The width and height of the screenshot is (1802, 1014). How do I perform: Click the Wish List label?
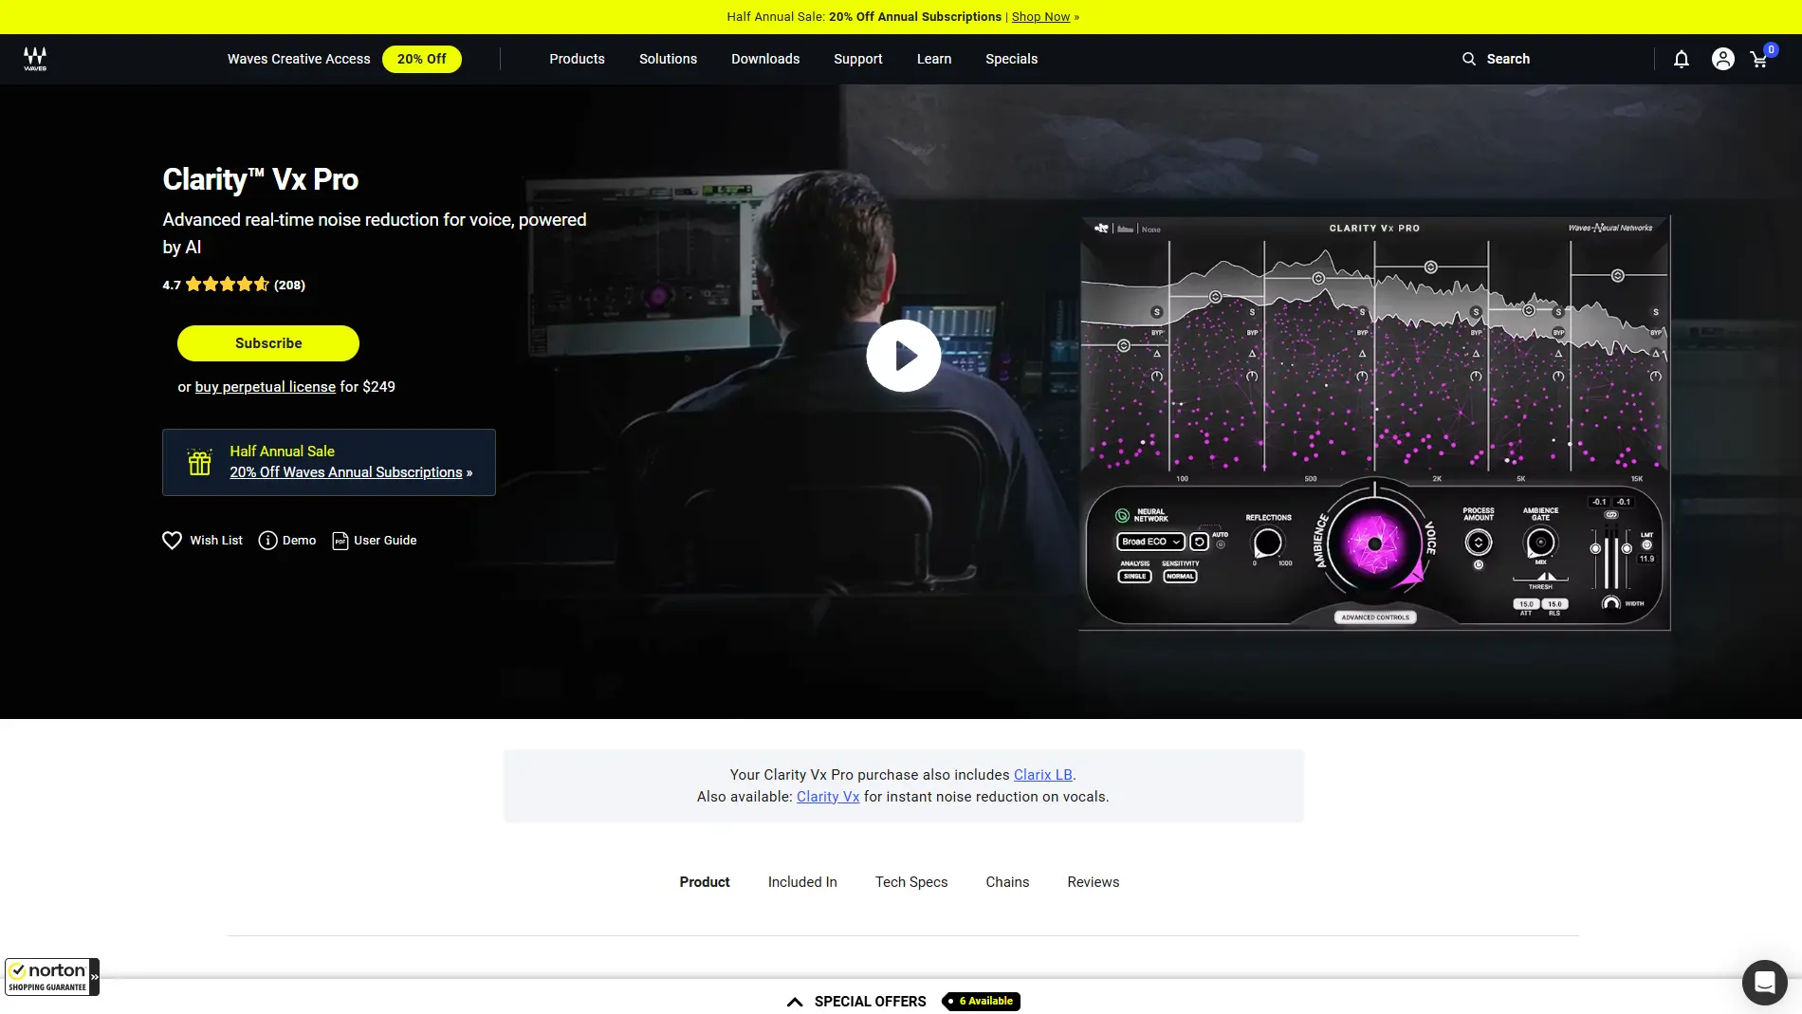[216, 541]
